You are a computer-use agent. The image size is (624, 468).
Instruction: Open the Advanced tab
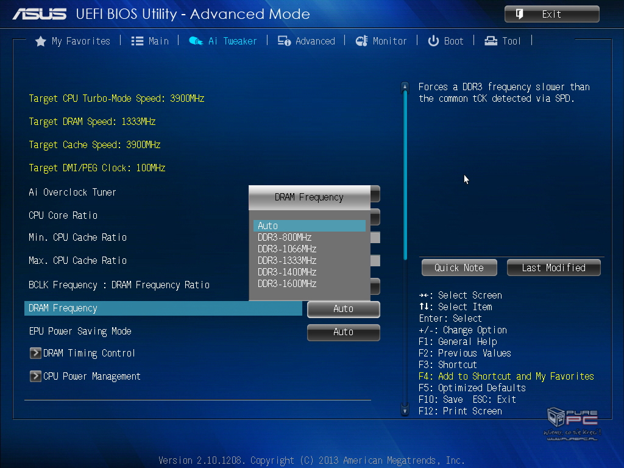click(x=314, y=41)
